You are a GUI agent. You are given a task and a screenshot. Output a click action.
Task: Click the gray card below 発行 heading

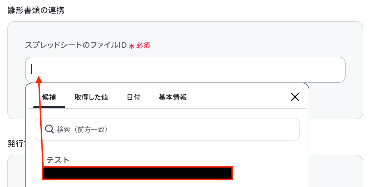pyautogui.click(x=335, y=170)
